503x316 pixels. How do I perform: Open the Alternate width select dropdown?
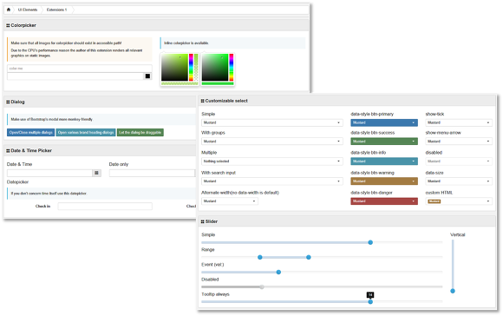(230, 201)
